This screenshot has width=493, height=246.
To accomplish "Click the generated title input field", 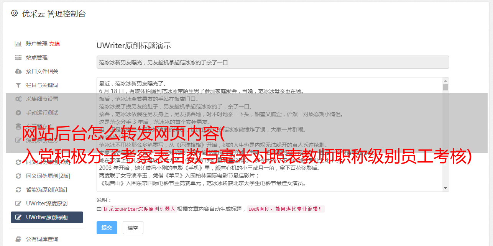I will click(x=273, y=62).
